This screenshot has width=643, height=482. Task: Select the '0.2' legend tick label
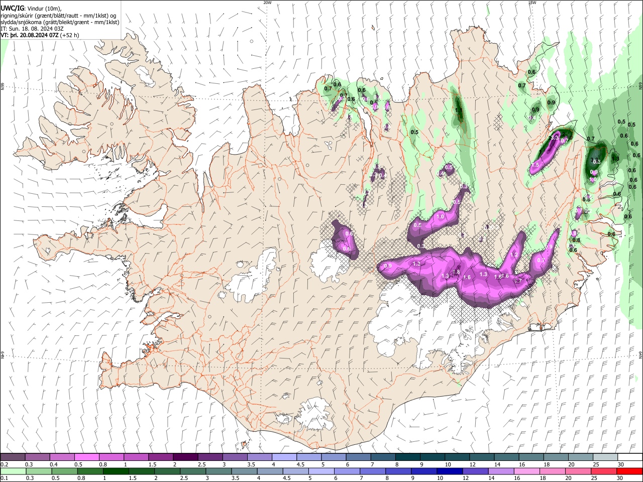pyautogui.click(x=4, y=464)
